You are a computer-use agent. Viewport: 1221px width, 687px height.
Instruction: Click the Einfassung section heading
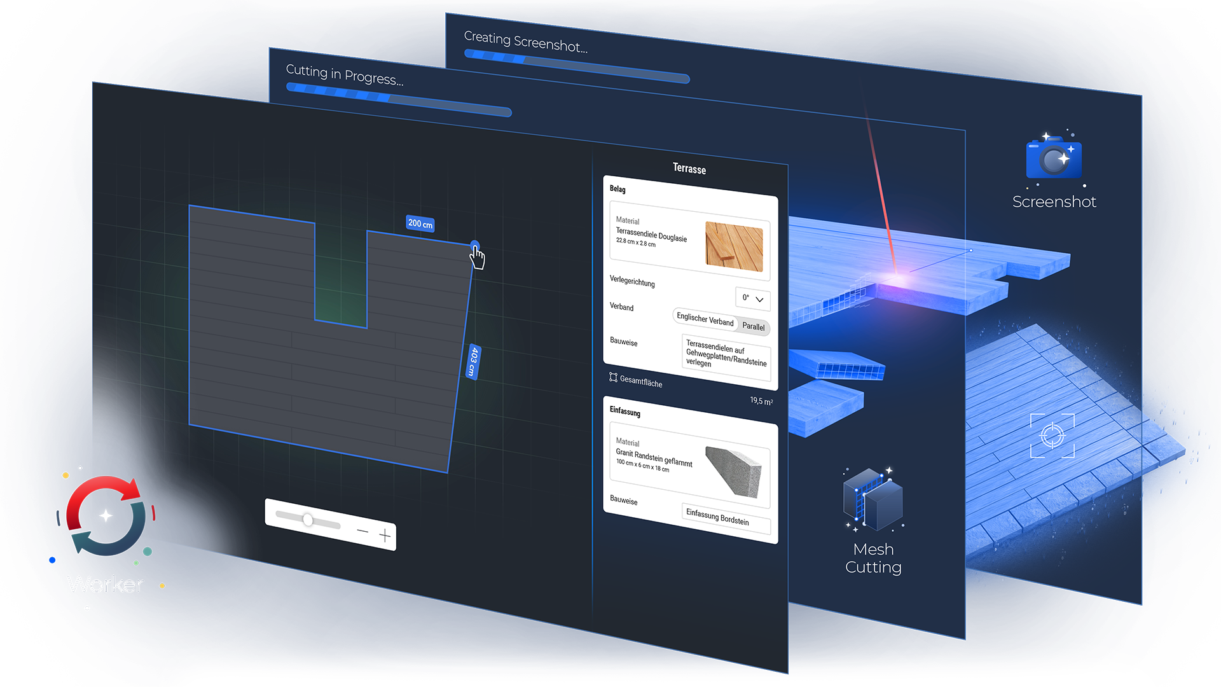(x=625, y=412)
